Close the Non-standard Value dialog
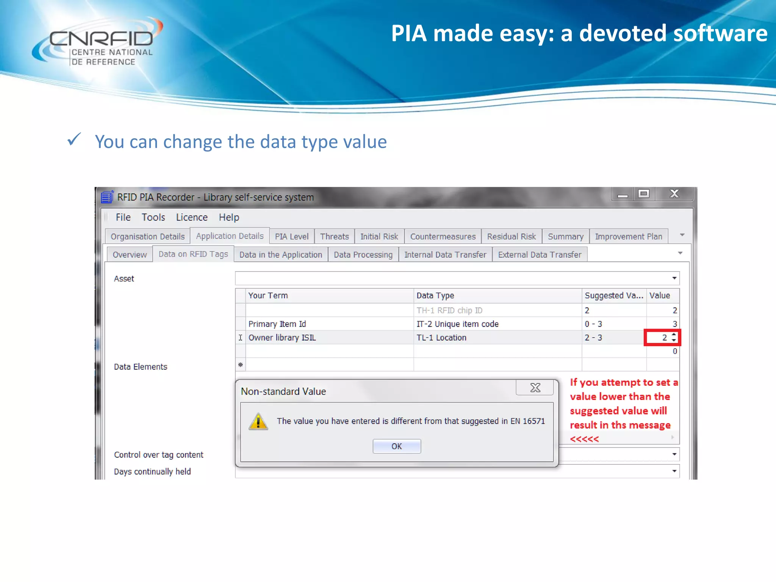The image size is (776, 582). 535,388
